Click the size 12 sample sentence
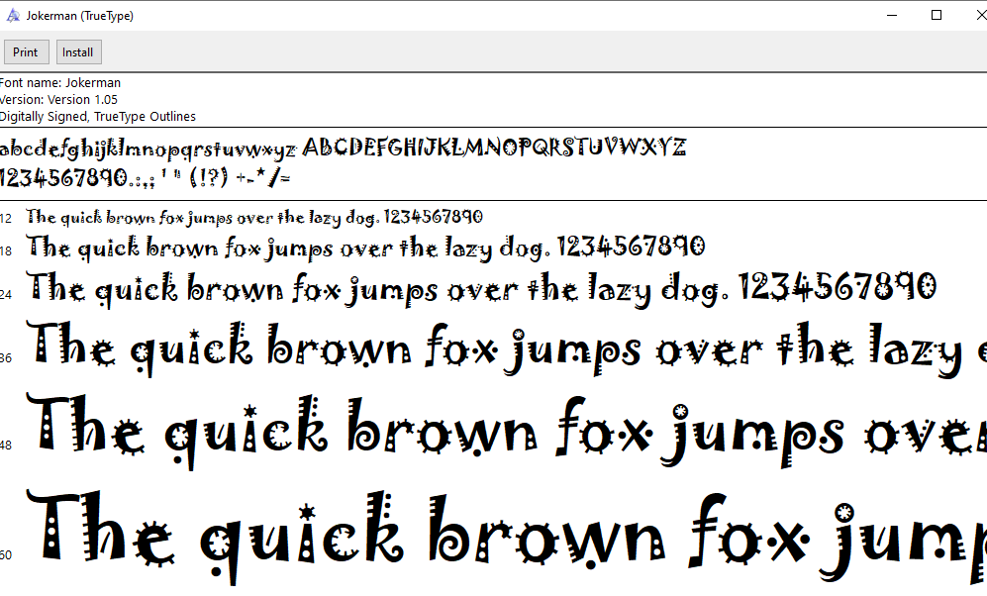Viewport: 987px width, 596px height. 254,217
